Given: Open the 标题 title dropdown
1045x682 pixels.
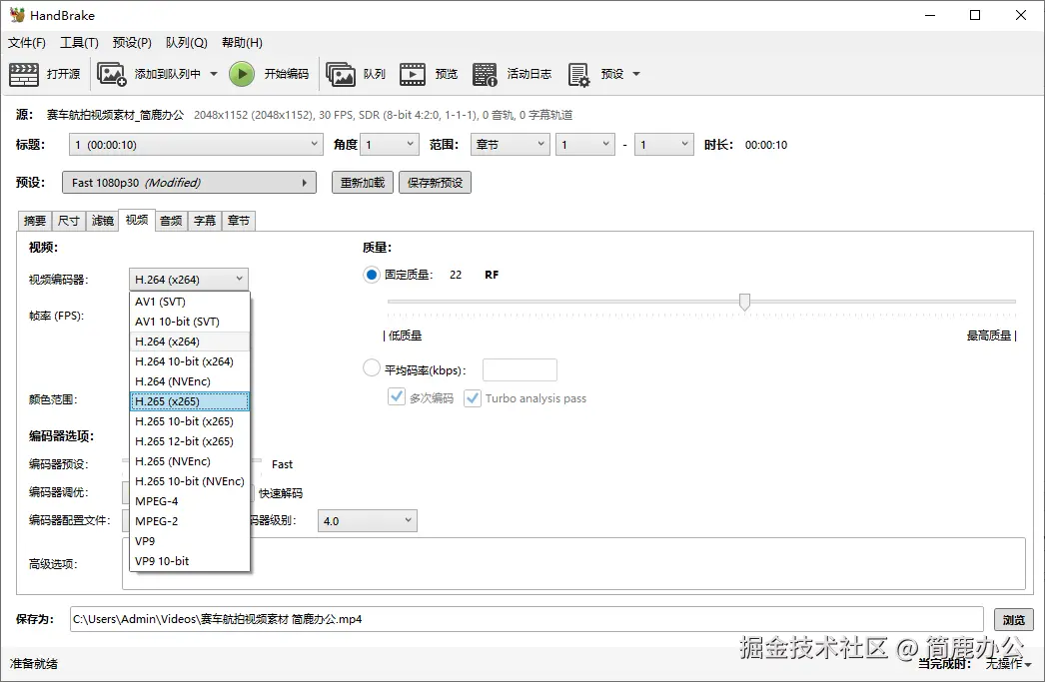Looking at the screenshot, I should [x=196, y=145].
